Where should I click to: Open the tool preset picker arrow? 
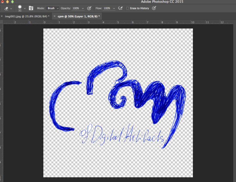click(x=11, y=9)
